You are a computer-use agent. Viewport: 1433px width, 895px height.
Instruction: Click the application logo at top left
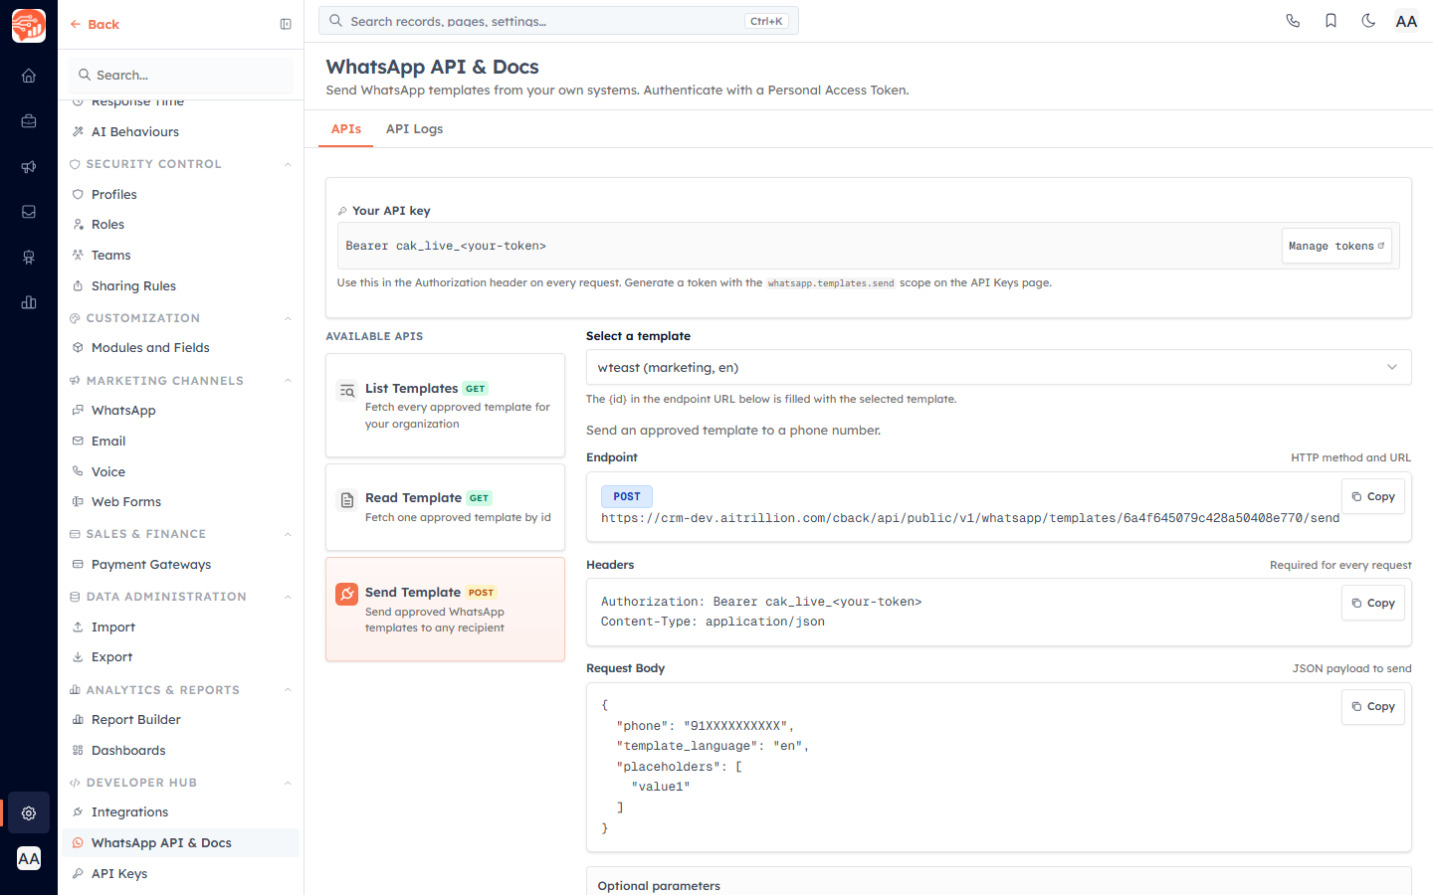[29, 25]
